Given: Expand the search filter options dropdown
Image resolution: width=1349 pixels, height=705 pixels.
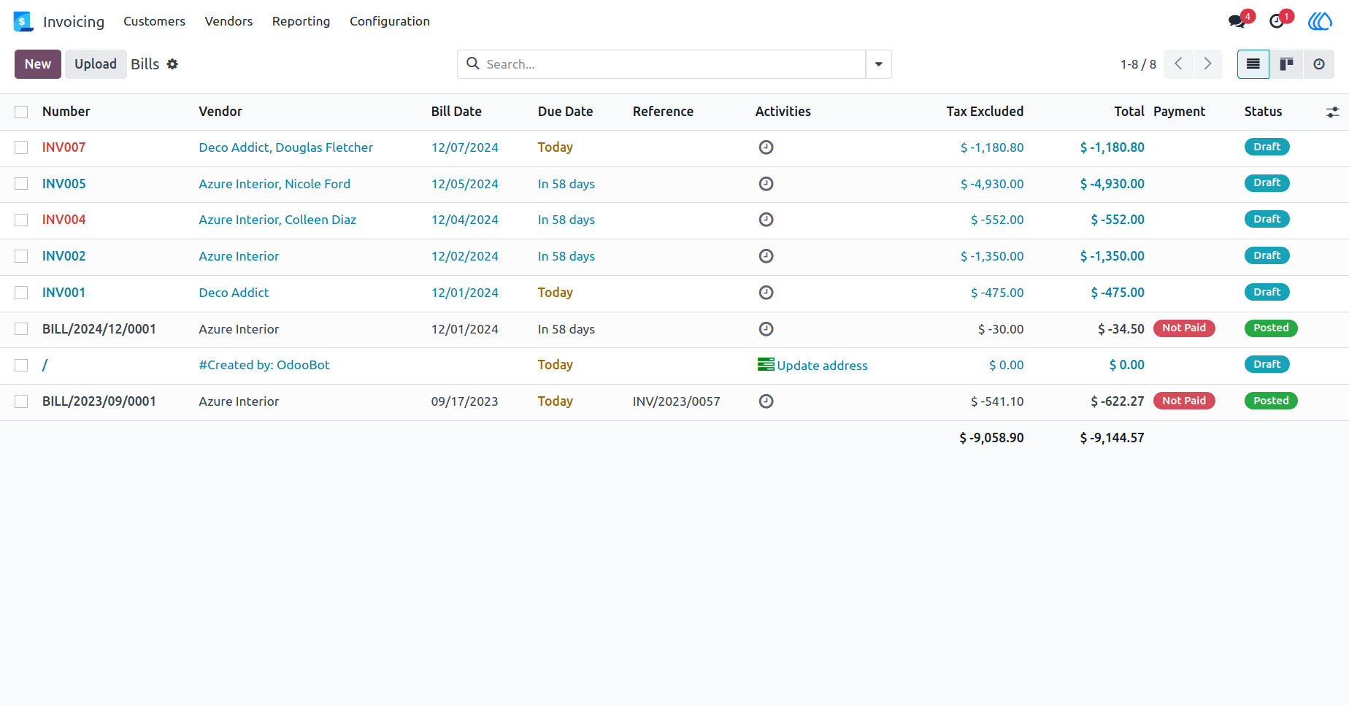Looking at the screenshot, I should point(878,64).
